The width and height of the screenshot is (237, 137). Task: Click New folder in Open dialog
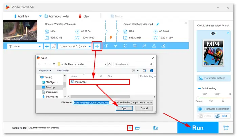coord(63,71)
